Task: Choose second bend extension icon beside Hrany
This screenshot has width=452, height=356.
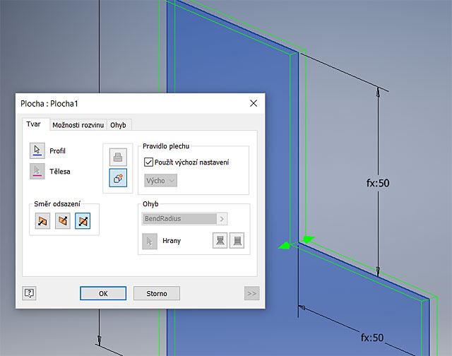Action: pos(237,240)
